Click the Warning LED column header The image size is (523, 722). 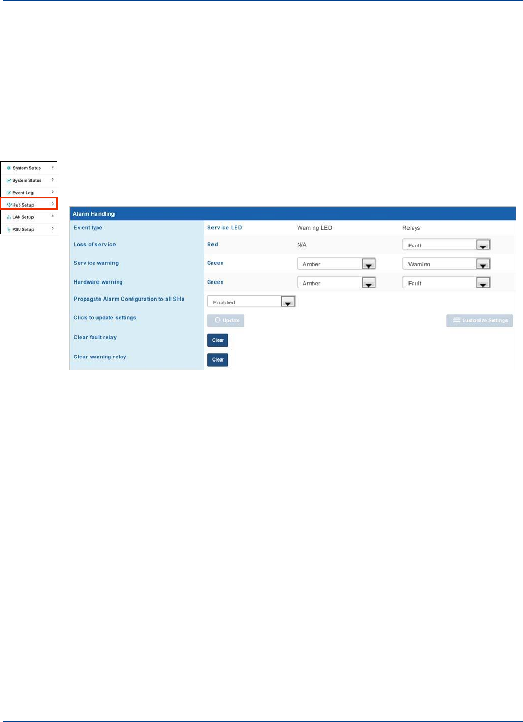point(315,228)
